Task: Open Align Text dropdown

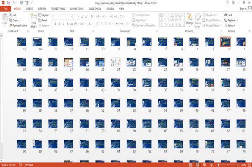Action: tap(139, 20)
